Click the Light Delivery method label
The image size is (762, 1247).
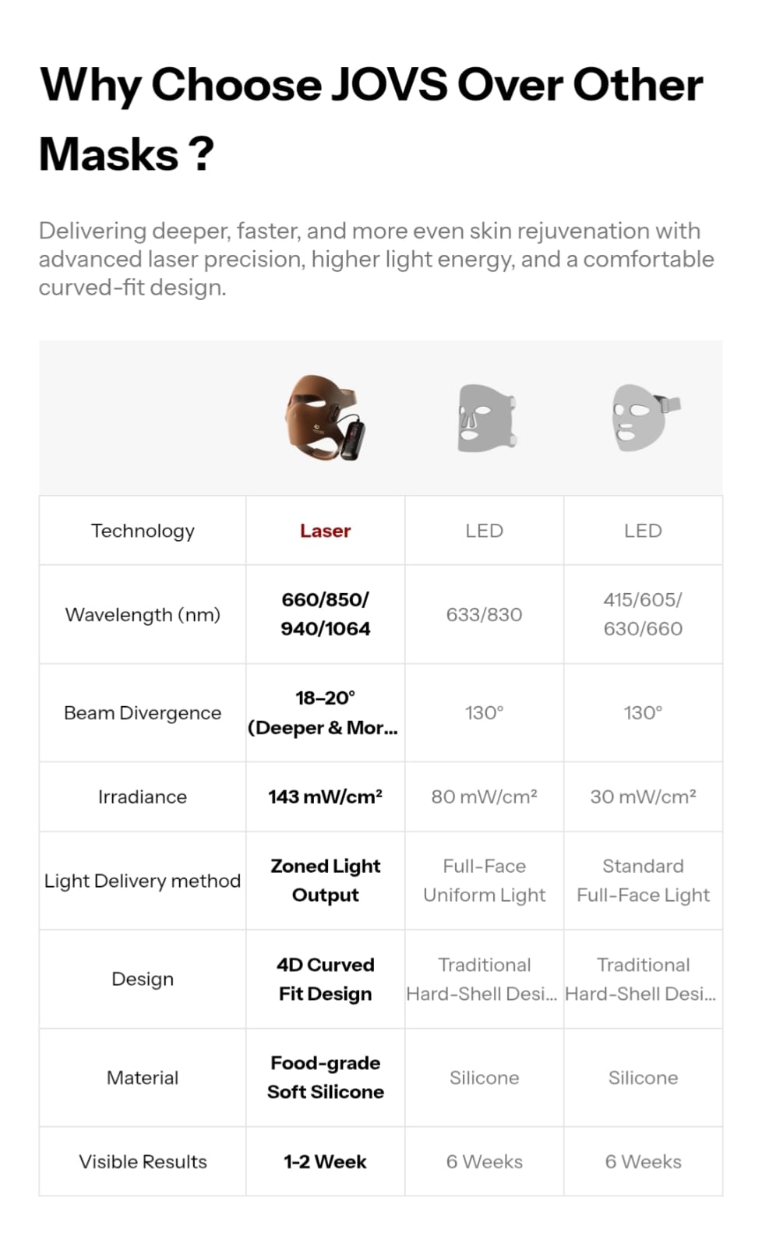143,881
